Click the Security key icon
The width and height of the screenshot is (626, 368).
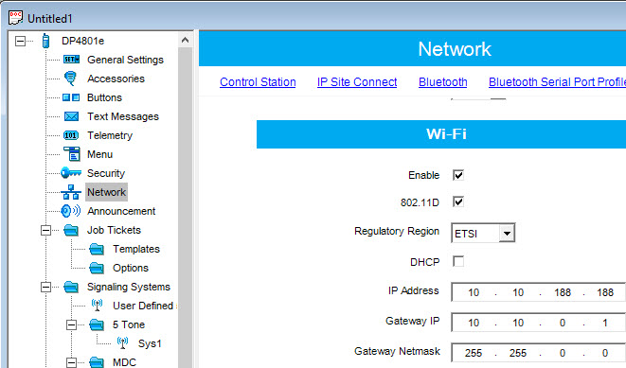[x=71, y=173]
